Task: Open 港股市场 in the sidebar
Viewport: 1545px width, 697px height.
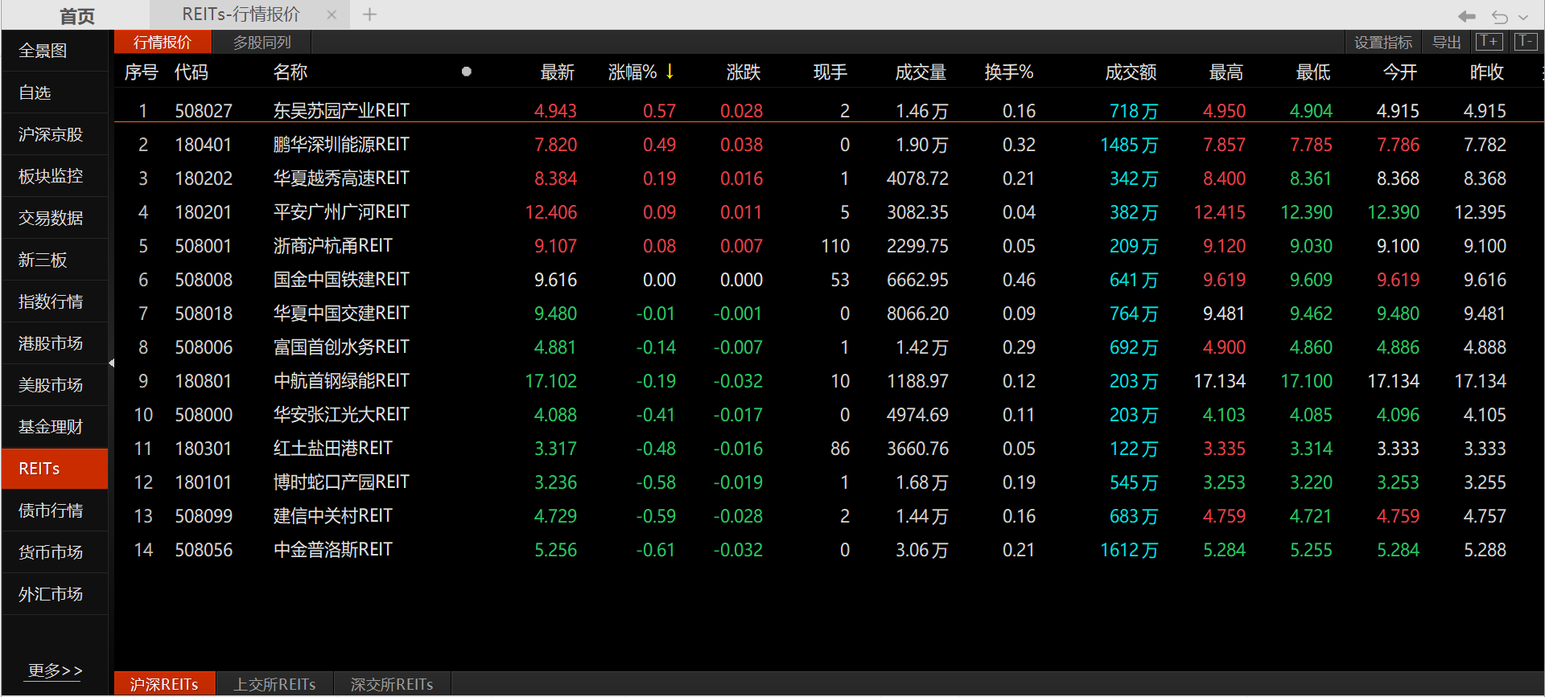Action: [x=55, y=343]
